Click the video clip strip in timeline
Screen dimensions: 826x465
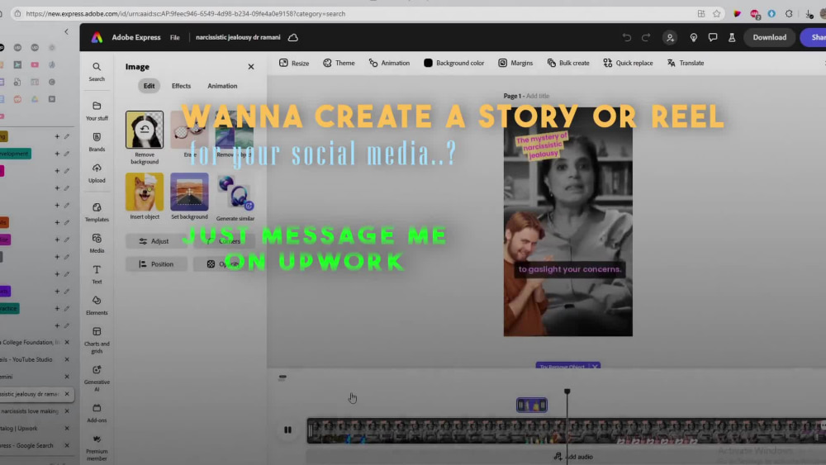pos(567,430)
